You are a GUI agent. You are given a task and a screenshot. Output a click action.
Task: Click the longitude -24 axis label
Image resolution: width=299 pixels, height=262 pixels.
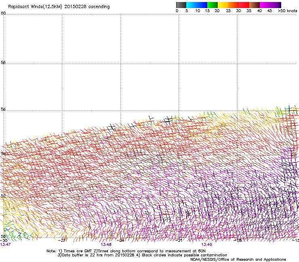coord(120,240)
